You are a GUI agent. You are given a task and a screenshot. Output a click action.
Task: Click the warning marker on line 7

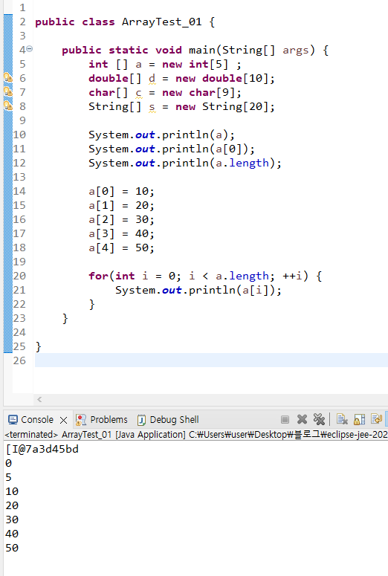(7, 92)
